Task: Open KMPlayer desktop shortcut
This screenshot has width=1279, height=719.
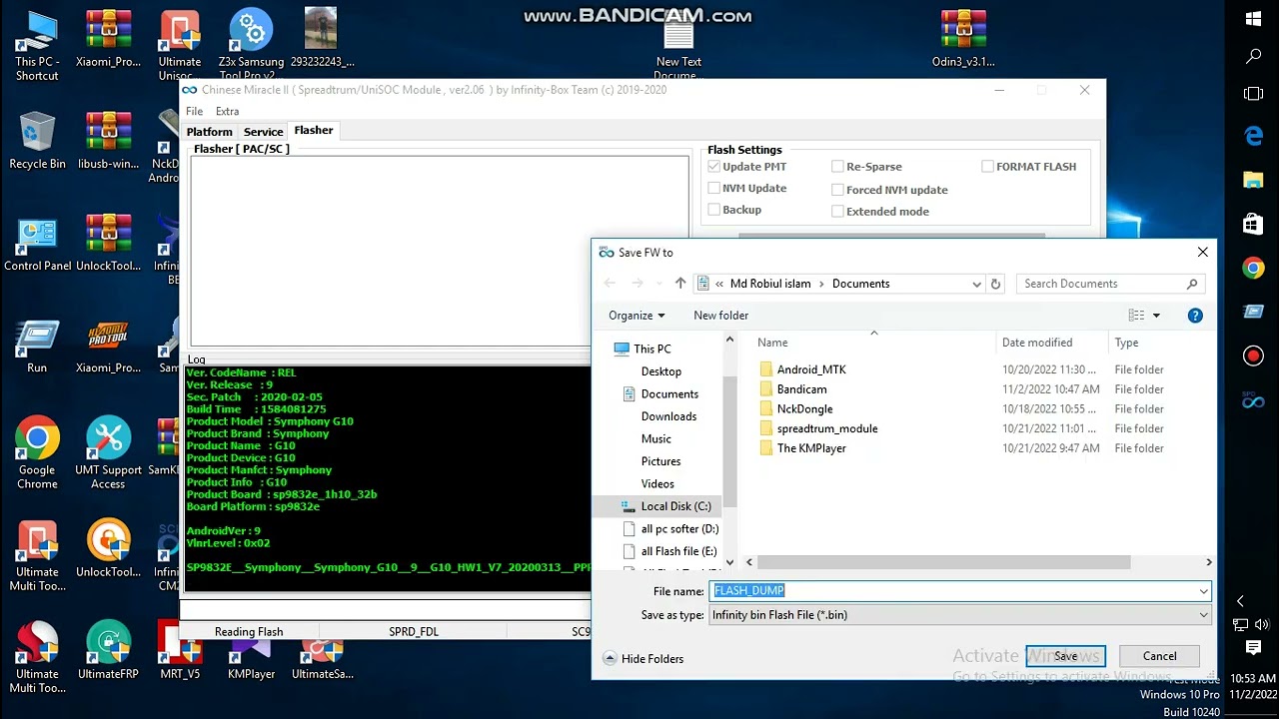Action: pyautogui.click(x=251, y=650)
